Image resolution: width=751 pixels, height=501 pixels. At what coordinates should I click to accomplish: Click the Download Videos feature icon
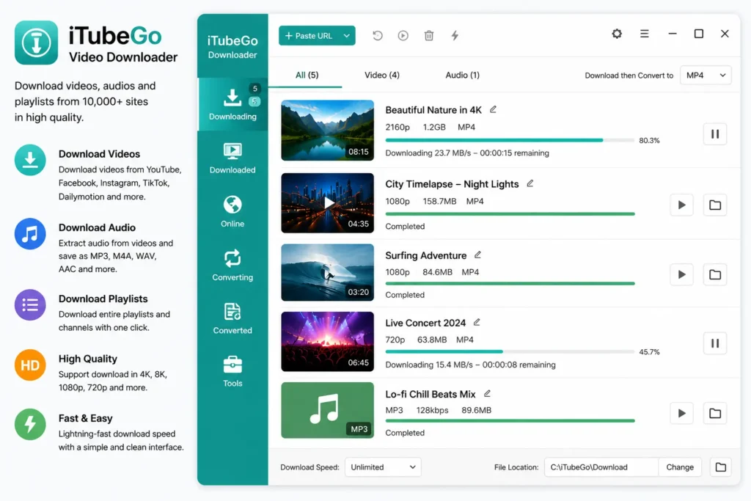point(30,160)
